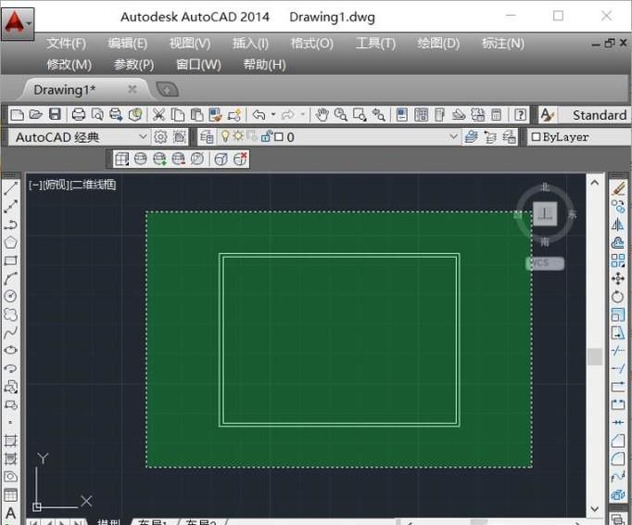This screenshot has height=525, width=632.
Task: Click the Multiline Text tool
Action: (x=11, y=513)
